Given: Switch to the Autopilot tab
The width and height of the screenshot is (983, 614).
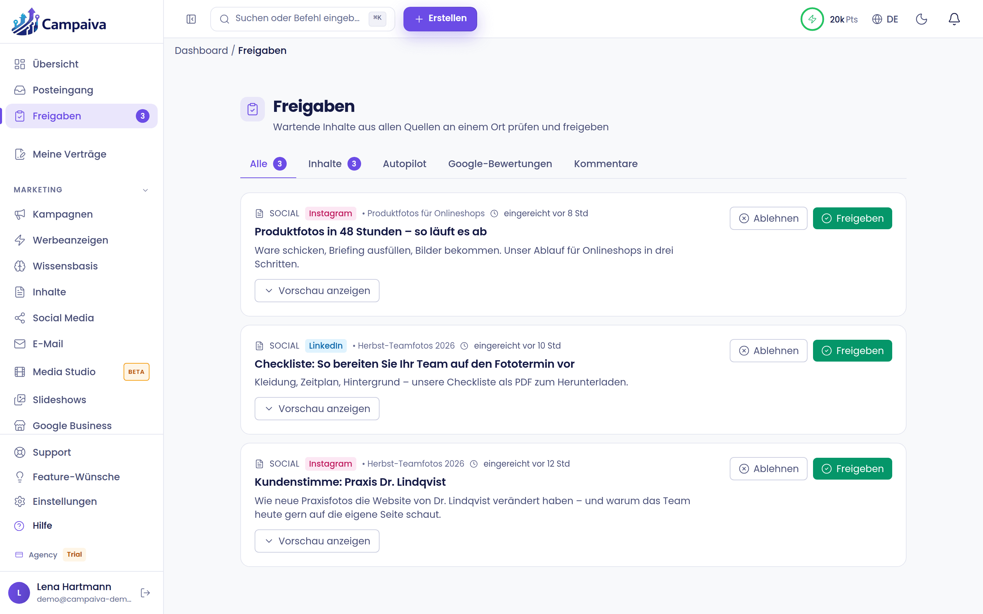Looking at the screenshot, I should click(404, 164).
